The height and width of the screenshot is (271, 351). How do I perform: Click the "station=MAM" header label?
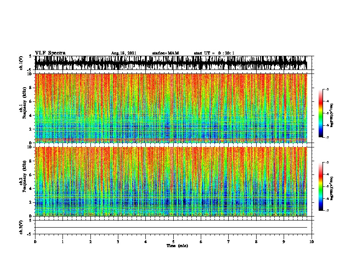165,53
